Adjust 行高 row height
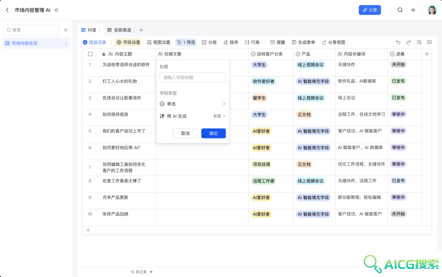This screenshot has height=277, width=442. [x=252, y=42]
